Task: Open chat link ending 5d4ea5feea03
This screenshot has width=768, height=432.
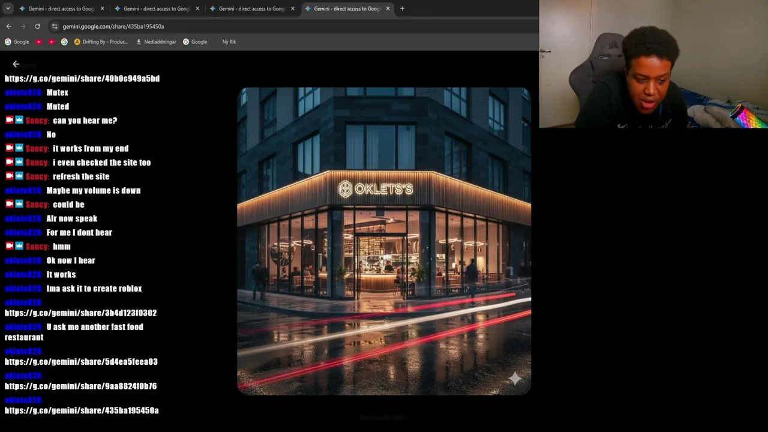Action: pyautogui.click(x=81, y=362)
